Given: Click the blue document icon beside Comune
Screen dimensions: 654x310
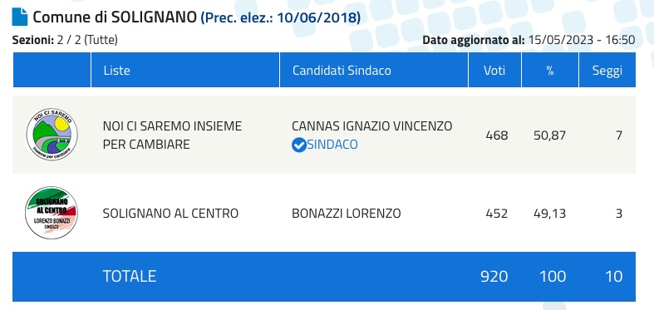Looking at the screenshot, I should (x=20, y=17).
